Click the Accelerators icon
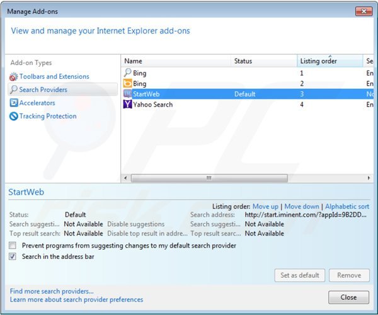Screen dimensions: 378x315 pyautogui.click(x=14, y=103)
